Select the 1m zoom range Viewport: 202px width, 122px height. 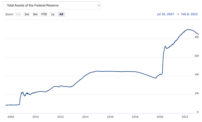point(18,14)
